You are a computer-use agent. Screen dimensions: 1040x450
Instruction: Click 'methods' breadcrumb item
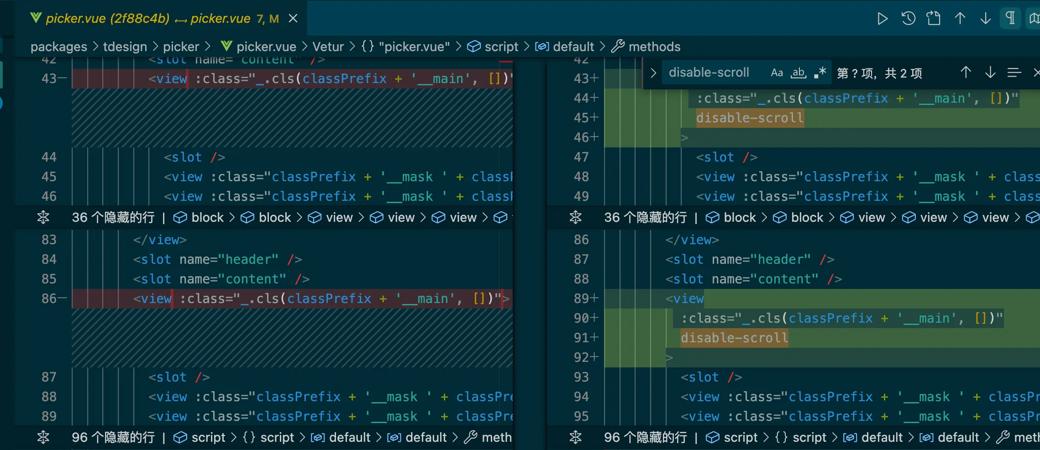pyautogui.click(x=654, y=47)
